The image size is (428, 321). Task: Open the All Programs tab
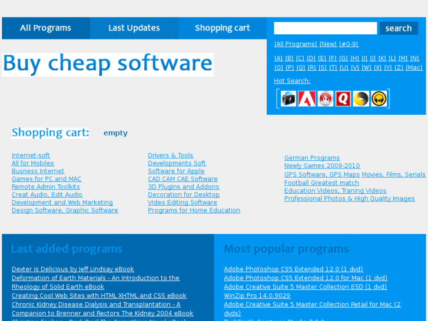click(x=45, y=28)
